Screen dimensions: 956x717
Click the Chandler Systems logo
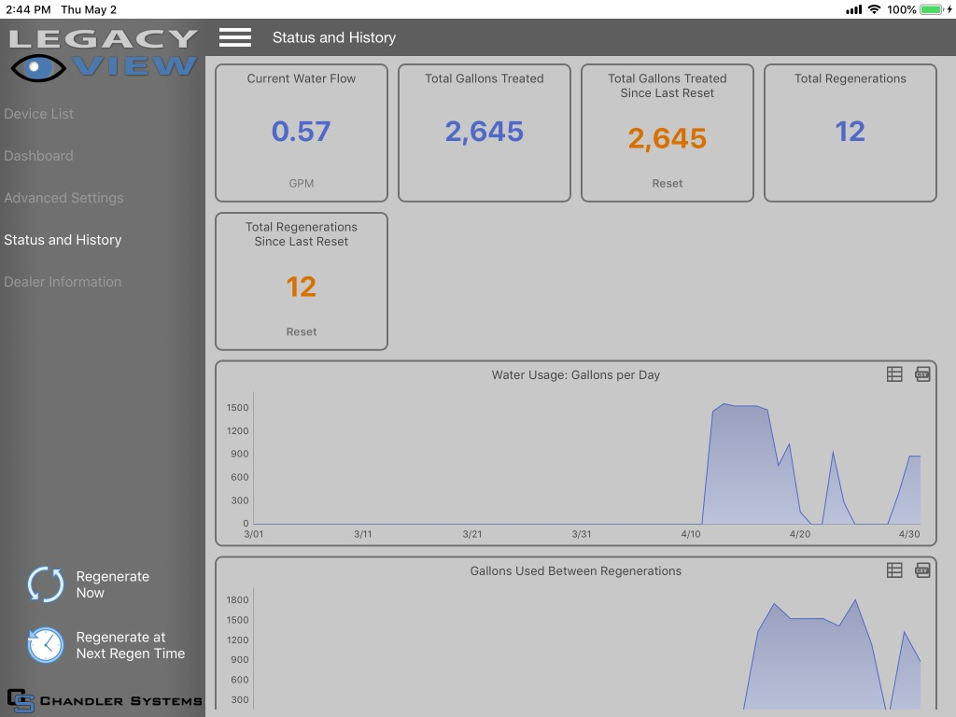(105, 700)
